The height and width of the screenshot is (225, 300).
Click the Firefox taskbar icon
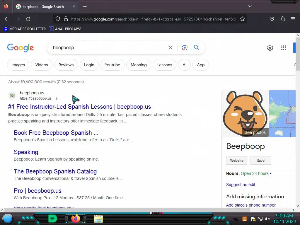coord(75,219)
